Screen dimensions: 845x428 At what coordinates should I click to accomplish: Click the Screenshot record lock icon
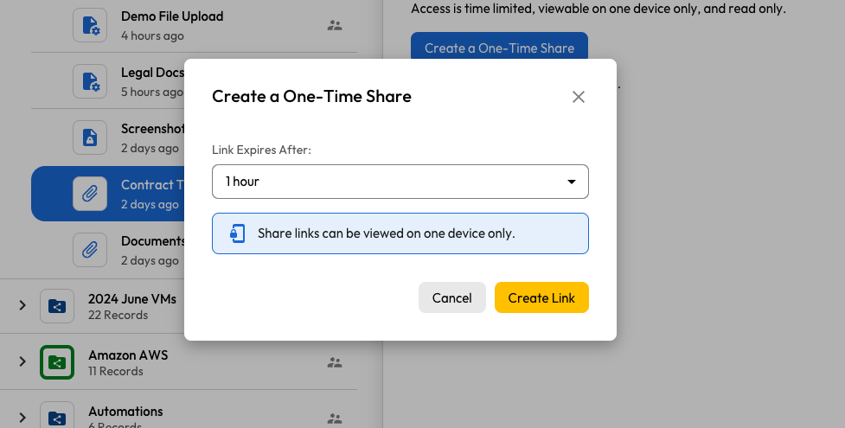90,137
